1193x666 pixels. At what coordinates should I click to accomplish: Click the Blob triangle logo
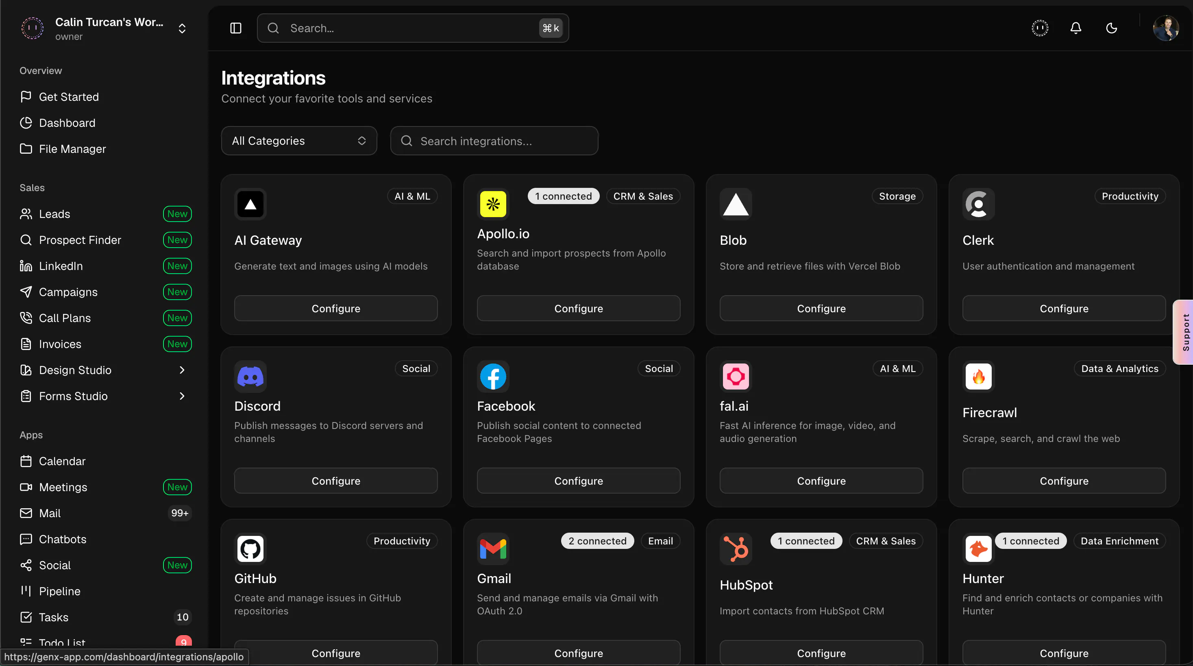tap(736, 204)
